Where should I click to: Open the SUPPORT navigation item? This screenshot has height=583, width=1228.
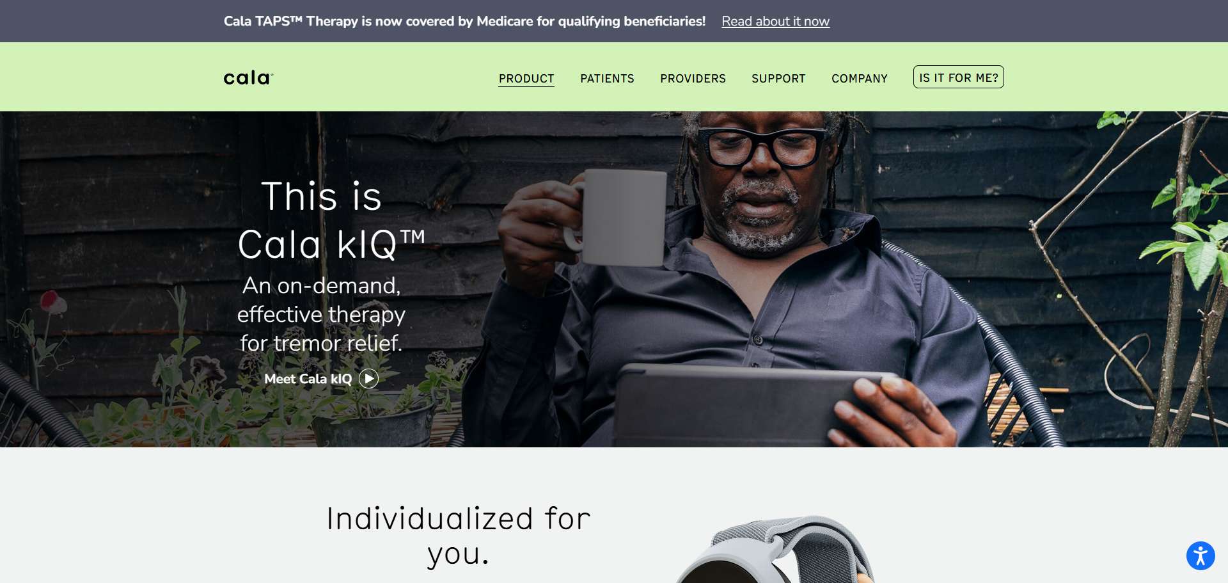(x=778, y=79)
